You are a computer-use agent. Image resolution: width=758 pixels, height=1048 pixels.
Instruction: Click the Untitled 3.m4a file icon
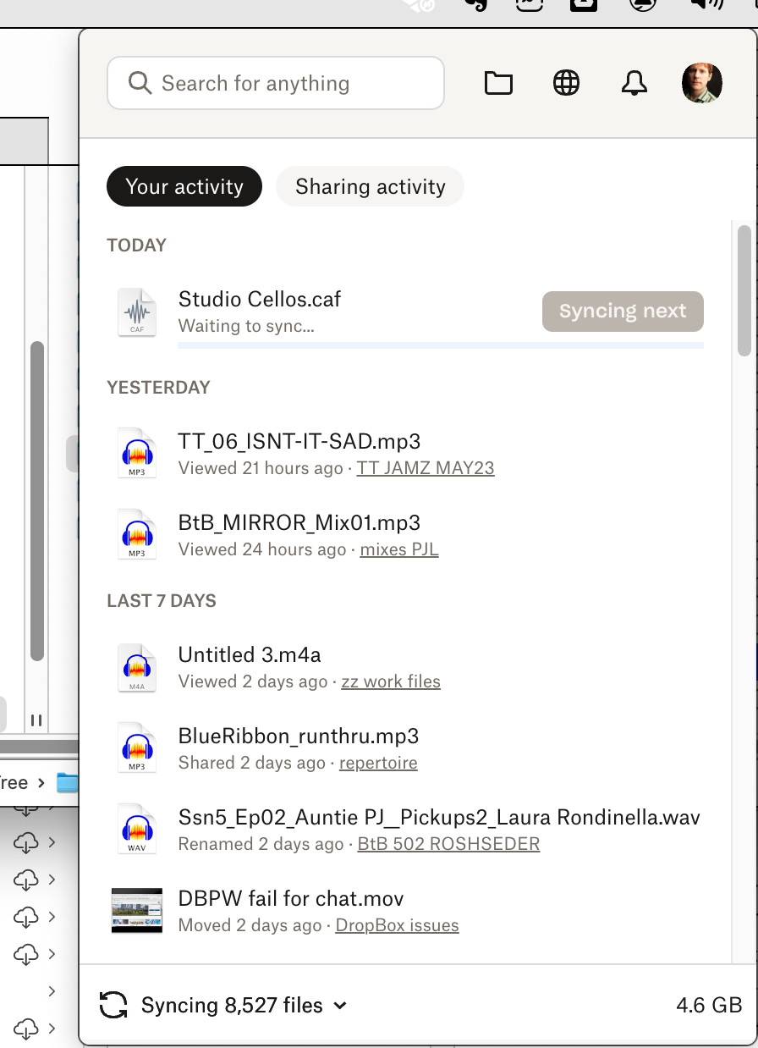pyautogui.click(x=136, y=668)
